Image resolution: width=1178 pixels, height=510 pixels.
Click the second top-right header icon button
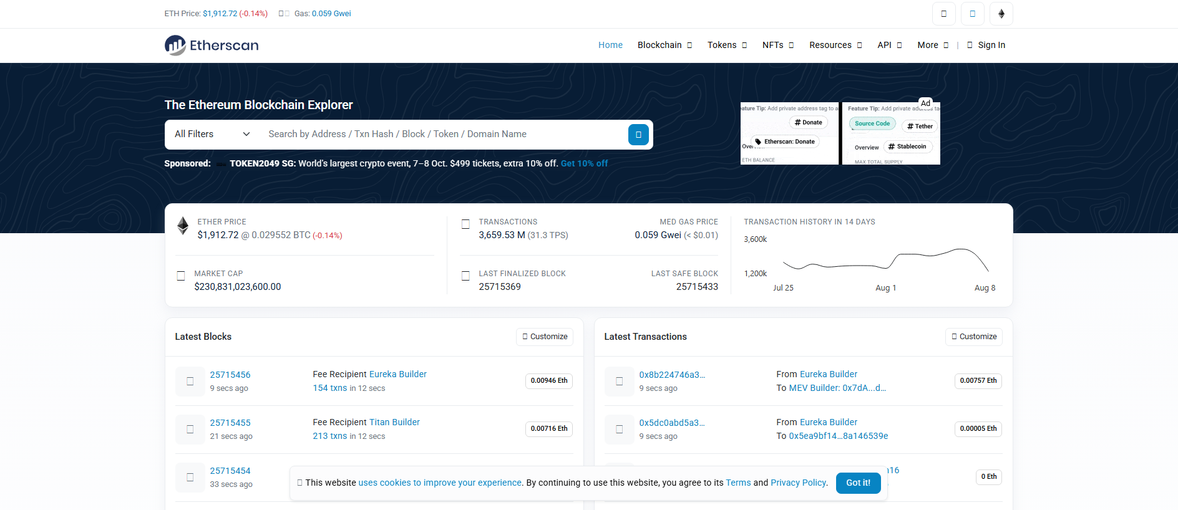pos(973,14)
